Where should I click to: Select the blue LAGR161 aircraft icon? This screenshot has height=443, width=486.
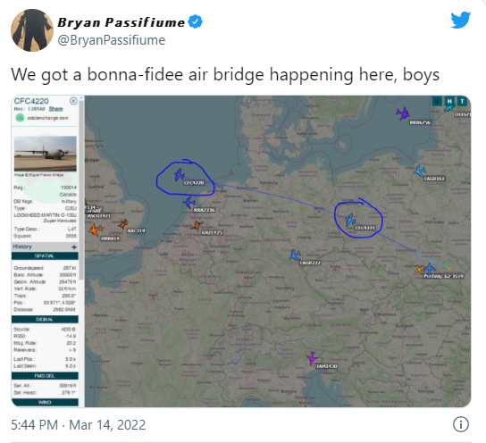419,171
